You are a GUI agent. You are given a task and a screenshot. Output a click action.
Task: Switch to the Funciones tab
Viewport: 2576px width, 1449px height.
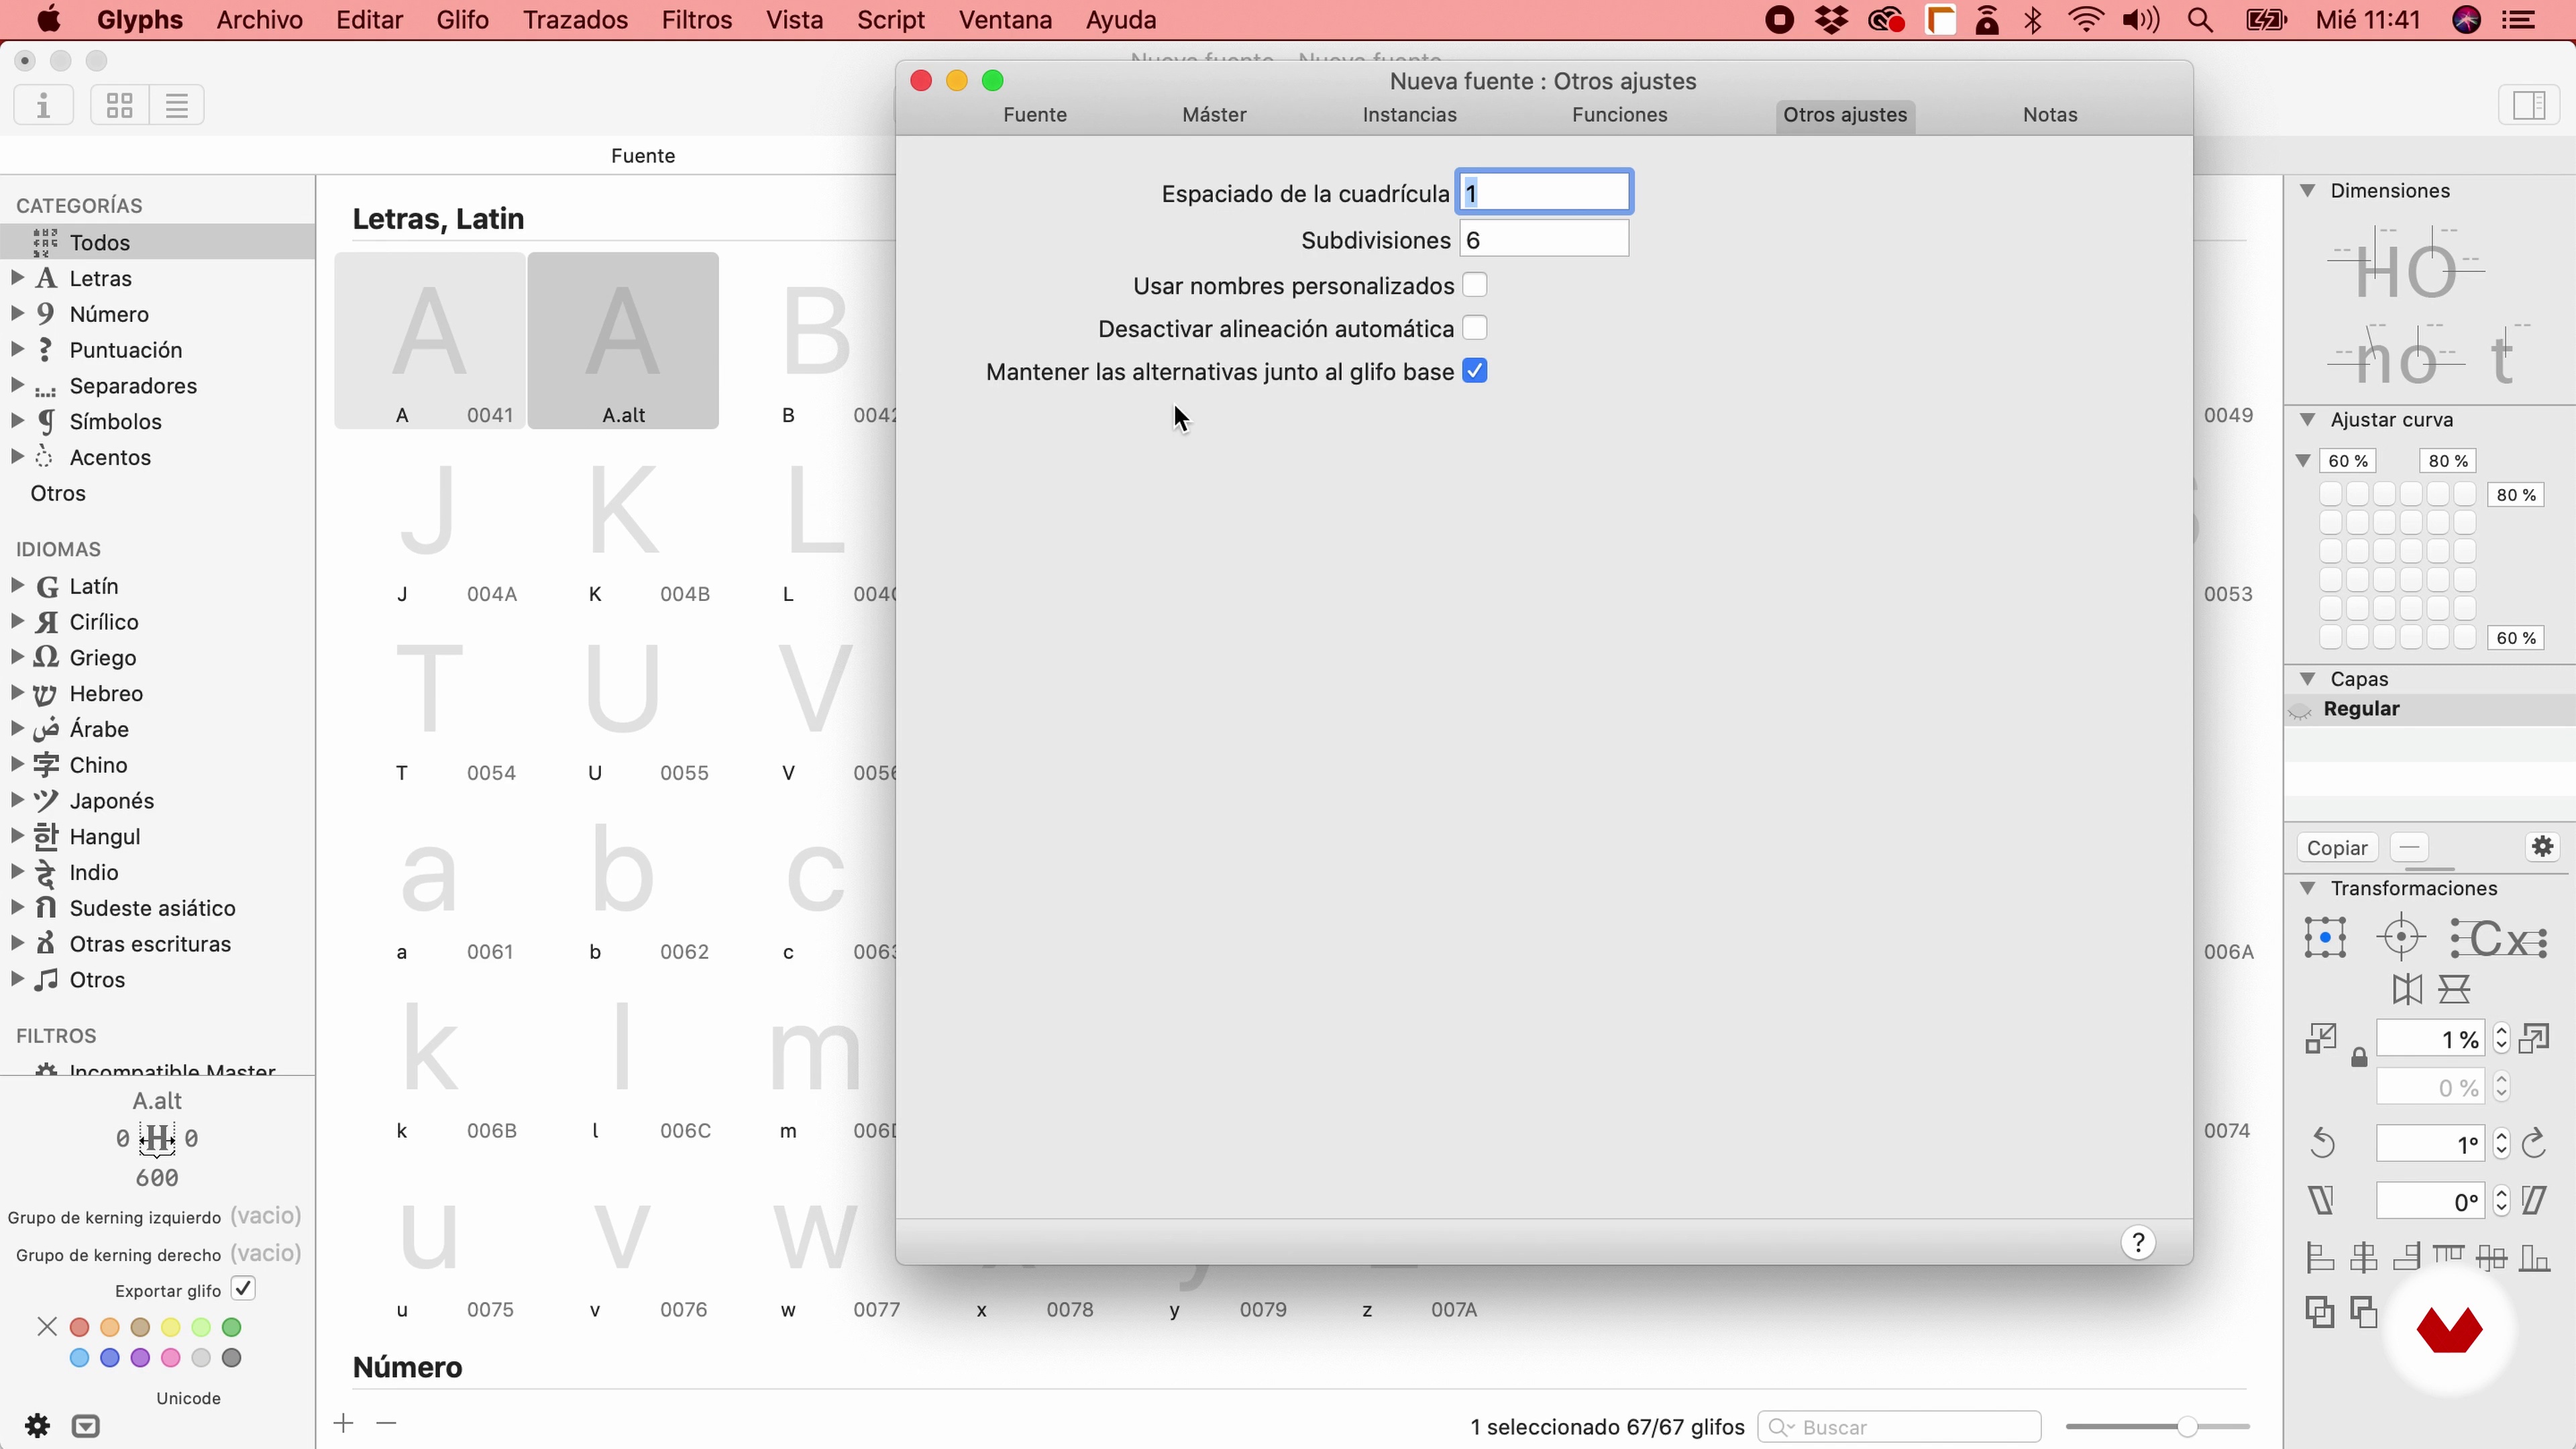1619,115
